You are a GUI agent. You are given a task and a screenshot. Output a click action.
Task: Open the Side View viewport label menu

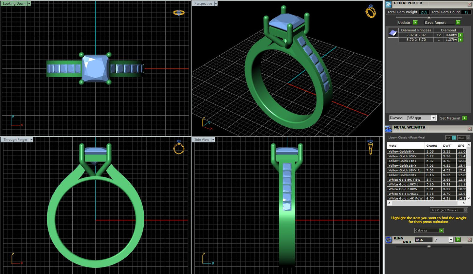click(x=213, y=140)
